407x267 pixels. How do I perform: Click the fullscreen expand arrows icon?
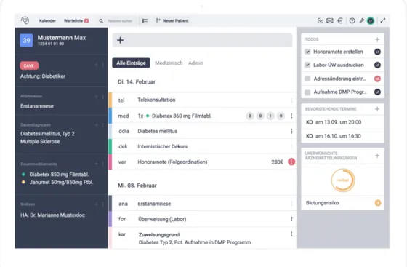click(x=383, y=21)
